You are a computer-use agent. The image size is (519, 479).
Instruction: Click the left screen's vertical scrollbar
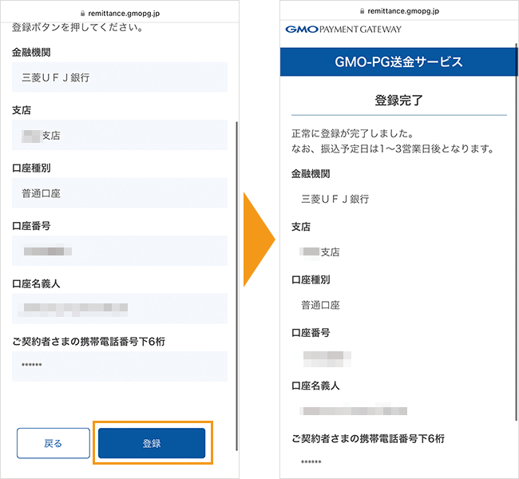click(236, 286)
